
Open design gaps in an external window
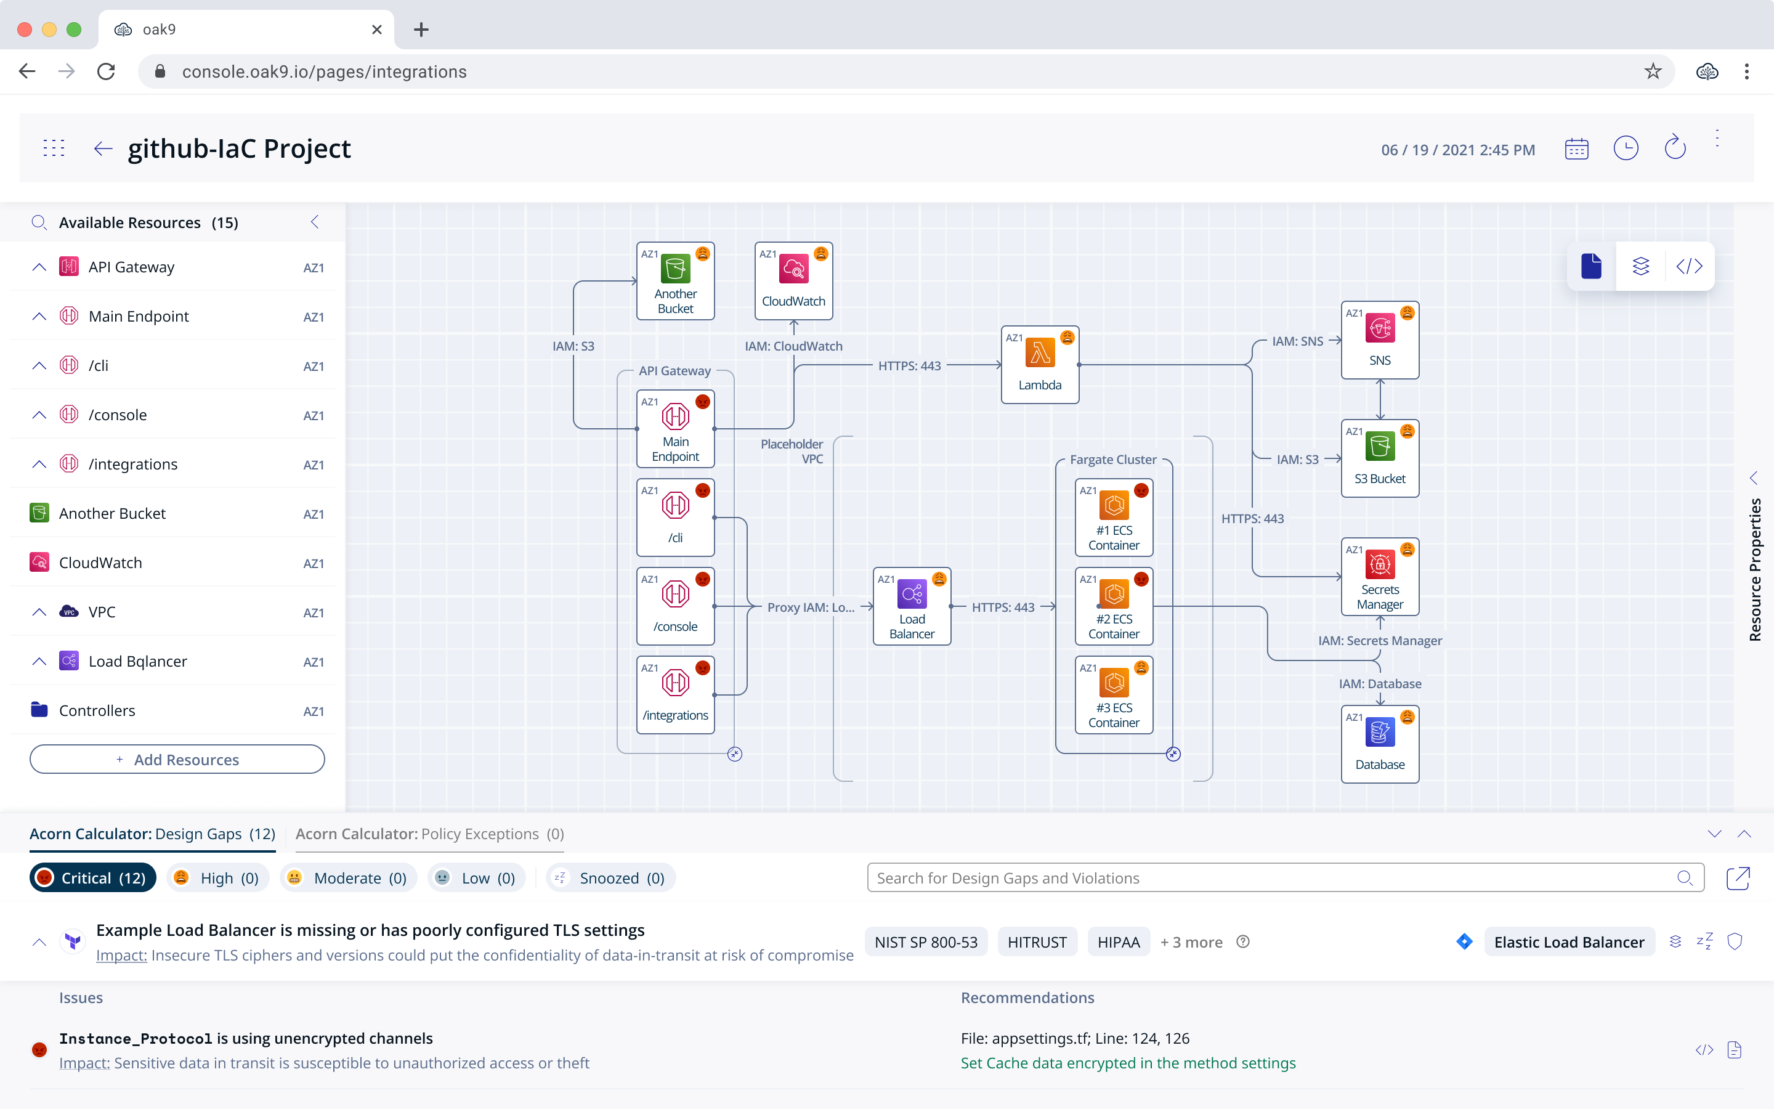click(x=1737, y=878)
